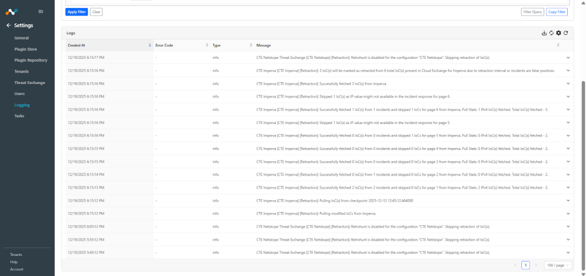Click the Logs panel title
Image resolution: width=586 pixels, height=276 pixels.
click(x=70, y=33)
